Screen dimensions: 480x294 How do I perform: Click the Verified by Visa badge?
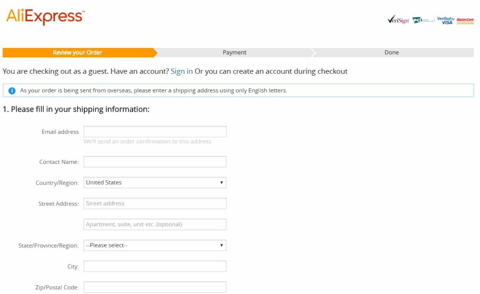pos(446,21)
